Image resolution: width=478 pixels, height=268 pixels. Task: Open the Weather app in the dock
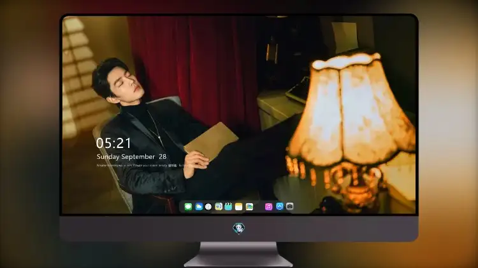point(199,206)
